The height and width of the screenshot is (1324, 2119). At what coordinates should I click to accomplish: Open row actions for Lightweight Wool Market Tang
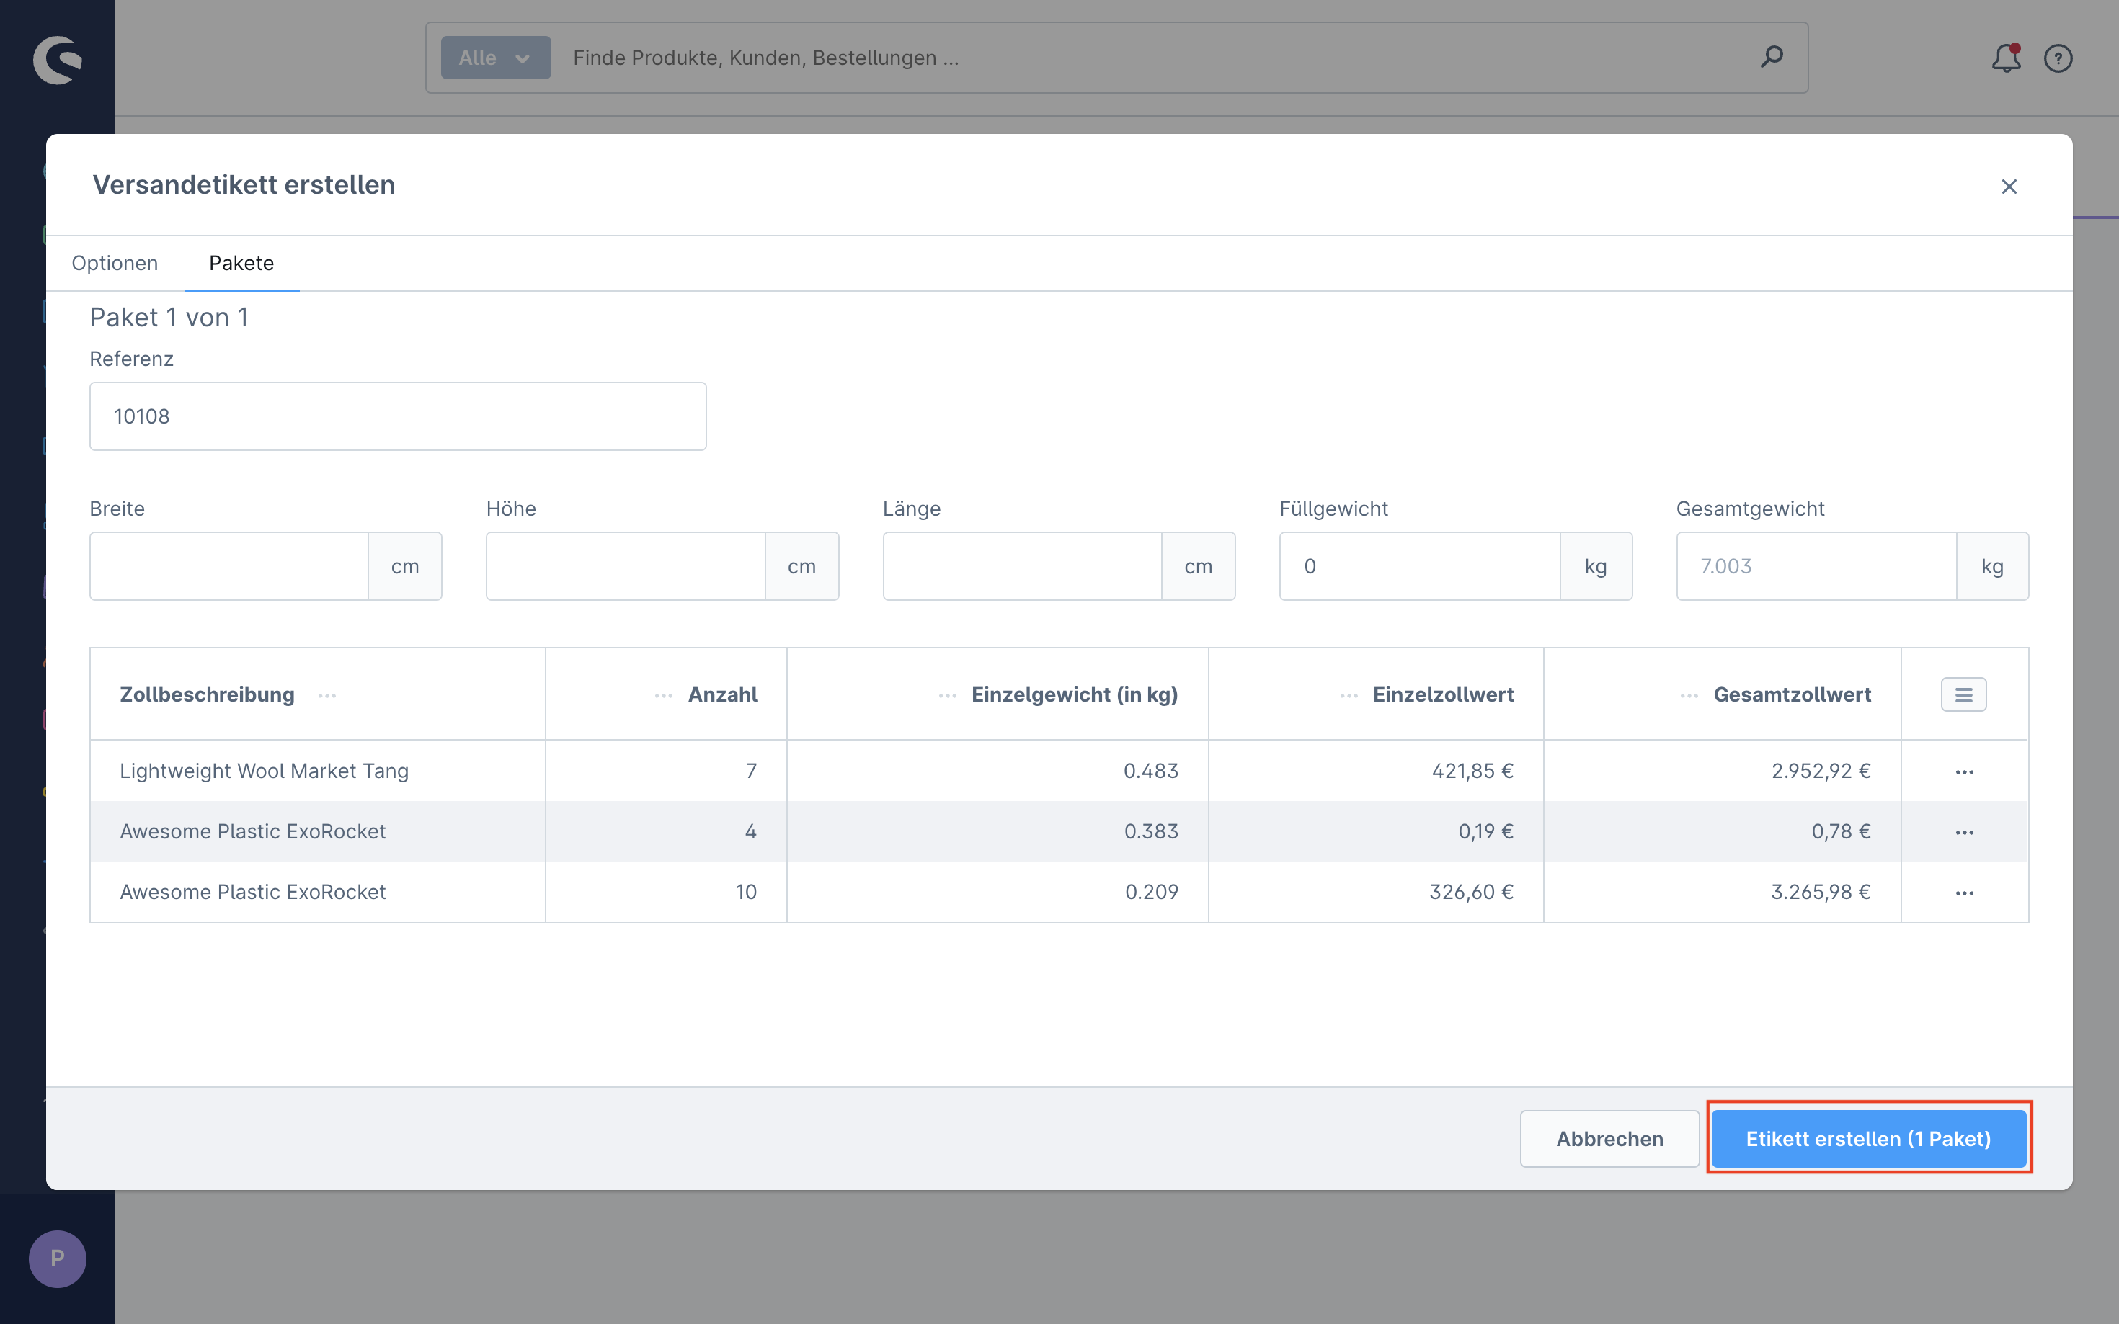1964,771
